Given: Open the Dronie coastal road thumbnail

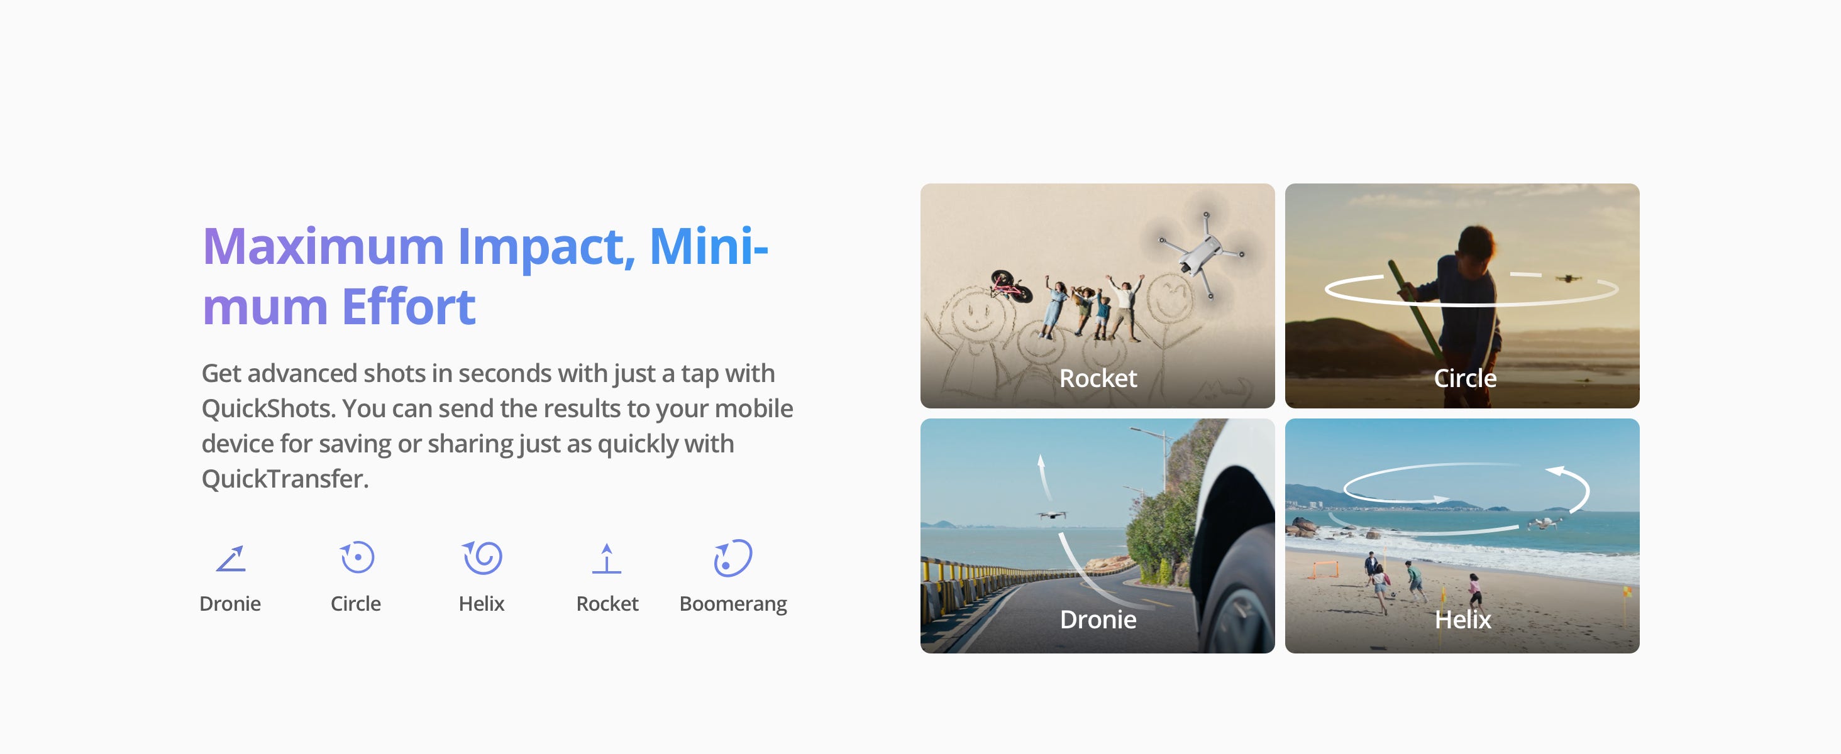Looking at the screenshot, I should (1098, 535).
